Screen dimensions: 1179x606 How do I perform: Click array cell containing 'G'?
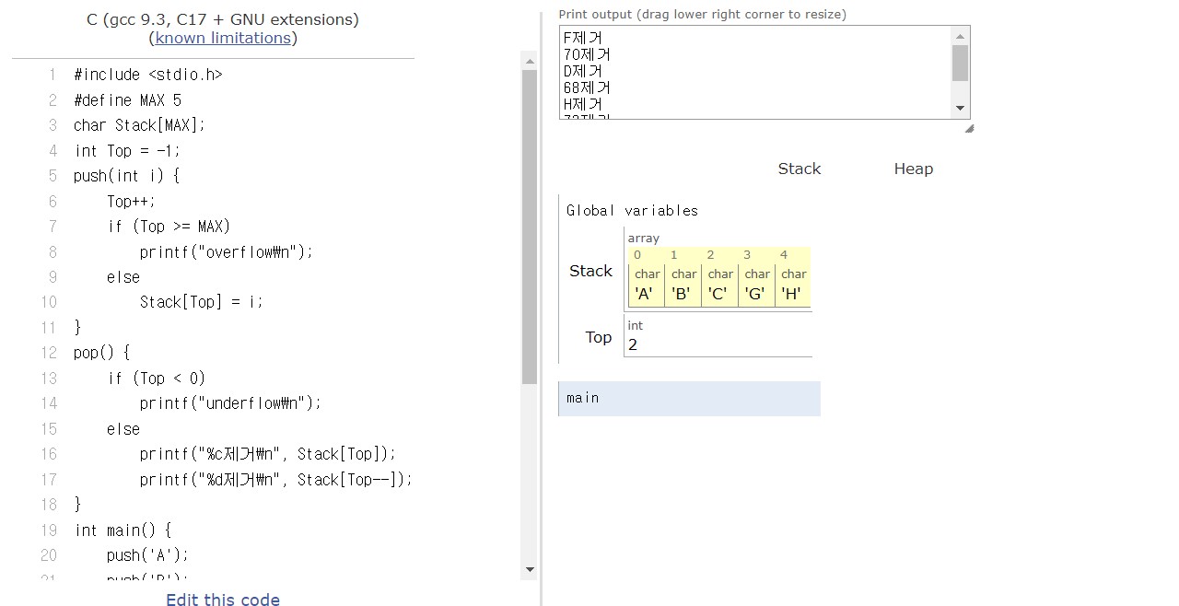(755, 294)
